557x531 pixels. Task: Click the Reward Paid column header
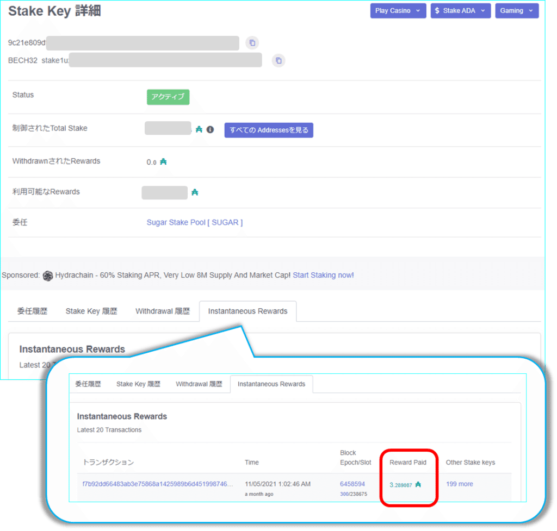pos(408,463)
